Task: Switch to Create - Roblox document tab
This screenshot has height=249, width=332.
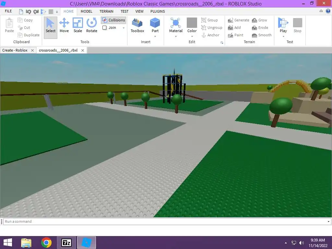Action: pos(15,50)
